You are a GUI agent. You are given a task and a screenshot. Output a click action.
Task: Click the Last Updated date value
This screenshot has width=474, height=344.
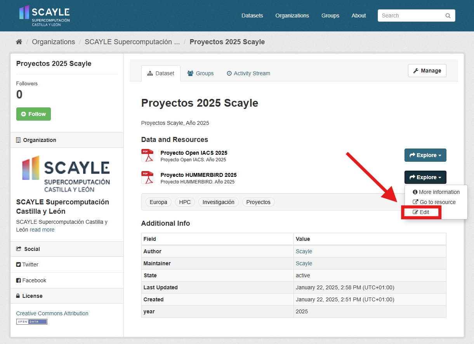pyautogui.click(x=345, y=287)
